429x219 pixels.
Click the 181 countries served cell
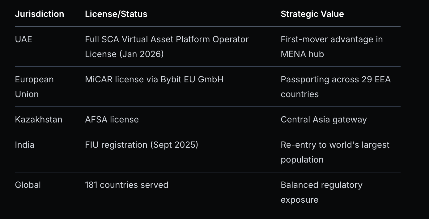click(126, 185)
